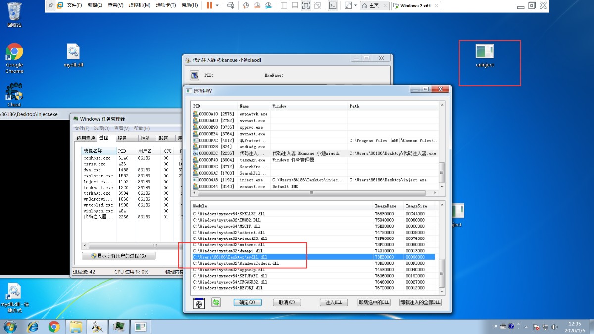Select the mydll.dll file on desktop

point(73,55)
